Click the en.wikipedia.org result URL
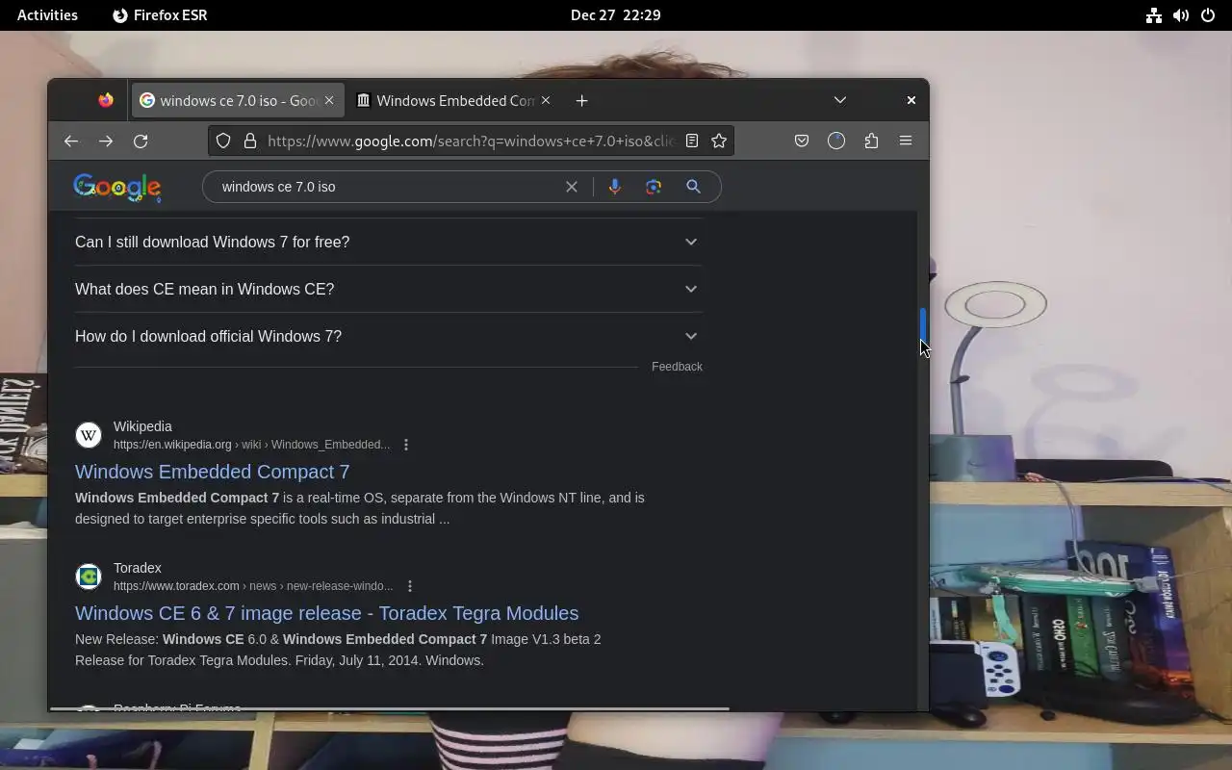This screenshot has height=770, width=1232. point(251,445)
